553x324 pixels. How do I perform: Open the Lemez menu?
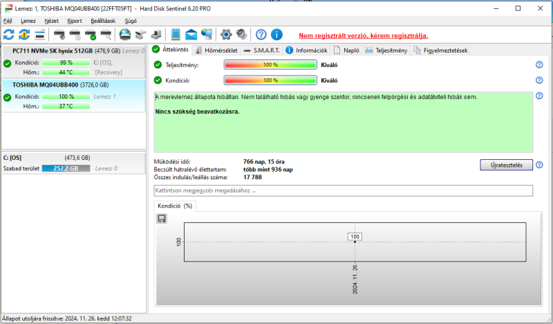(x=28, y=21)
